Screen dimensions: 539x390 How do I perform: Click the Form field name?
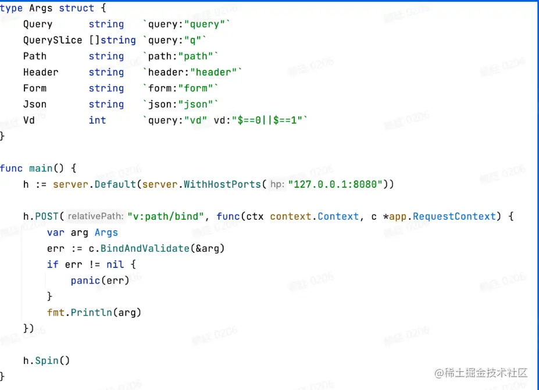coord(35,88)
